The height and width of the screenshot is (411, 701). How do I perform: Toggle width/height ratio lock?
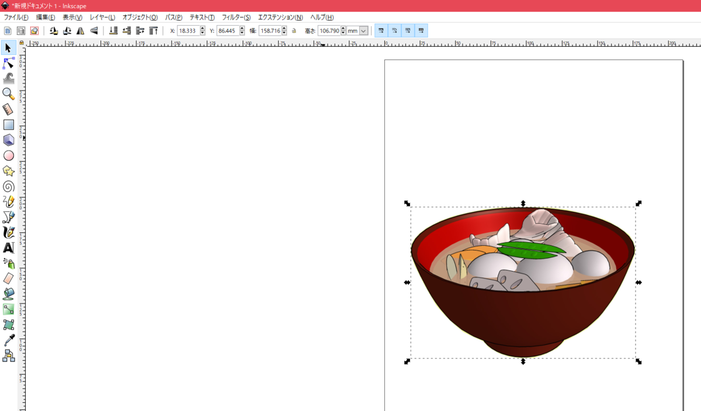pos(294,30)
